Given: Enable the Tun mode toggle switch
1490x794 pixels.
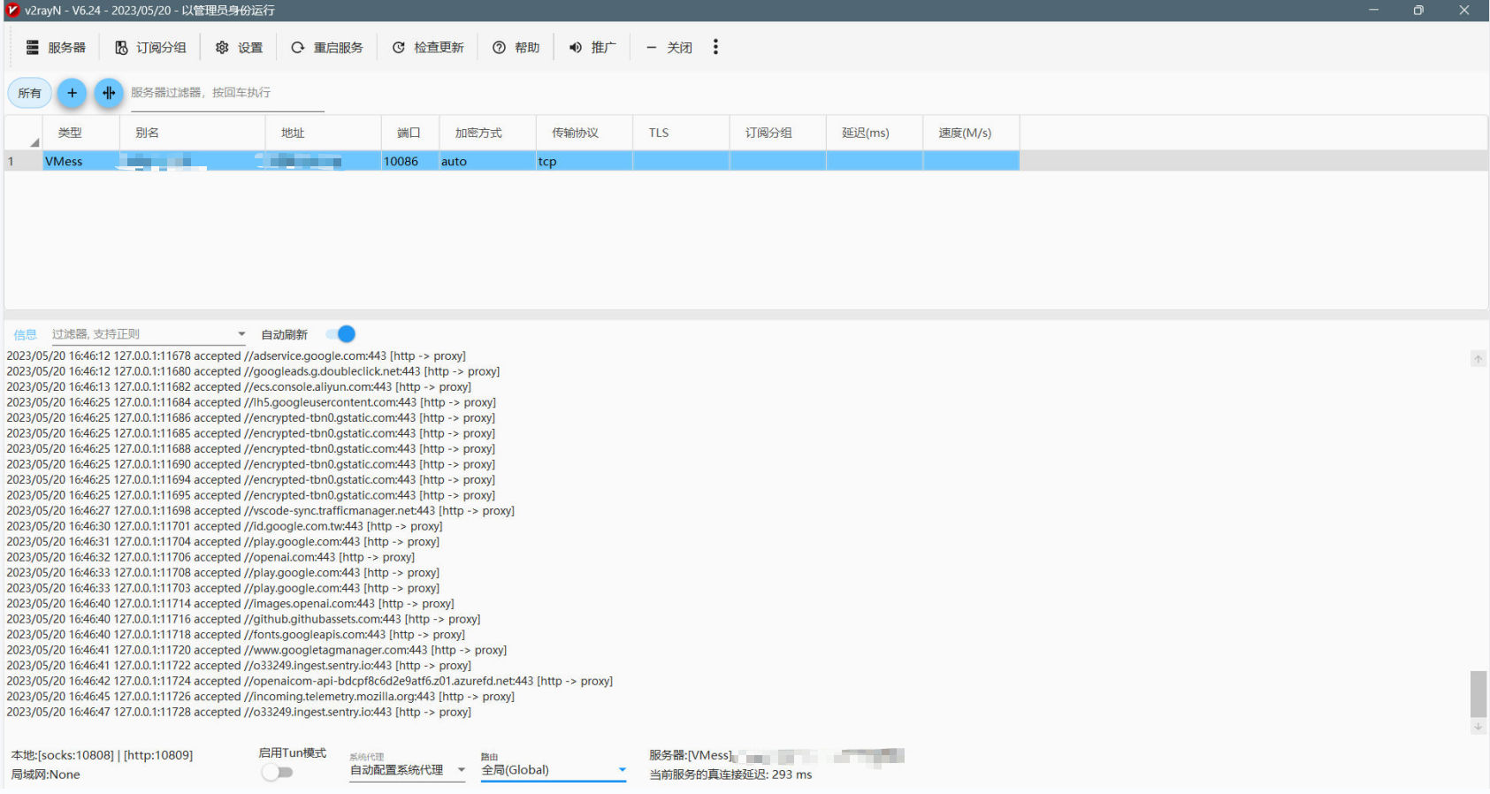Looking at the screenshot, I should click(x=277, y=773).
